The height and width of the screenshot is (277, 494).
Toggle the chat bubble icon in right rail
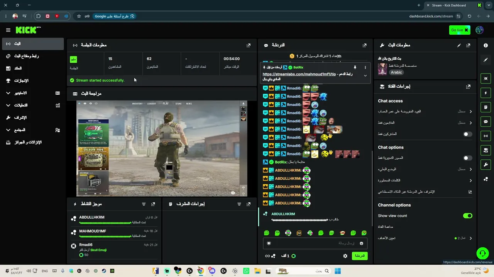pyautogui.click(x=486, y=122)
